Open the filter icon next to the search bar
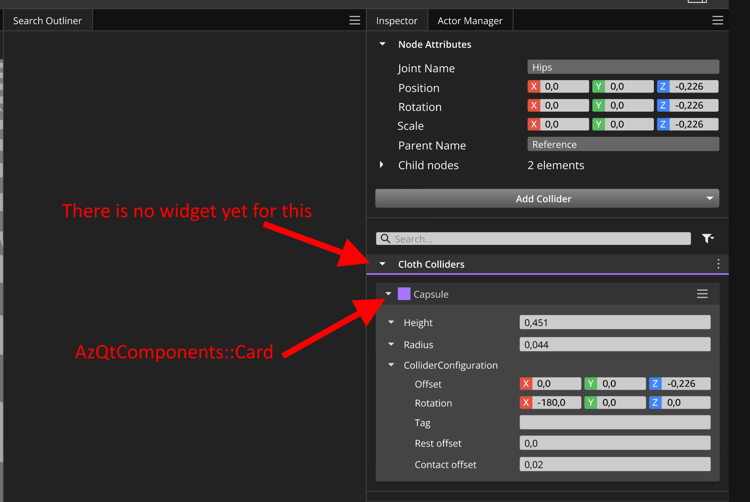The image size is (750, 502). [708, 238]
